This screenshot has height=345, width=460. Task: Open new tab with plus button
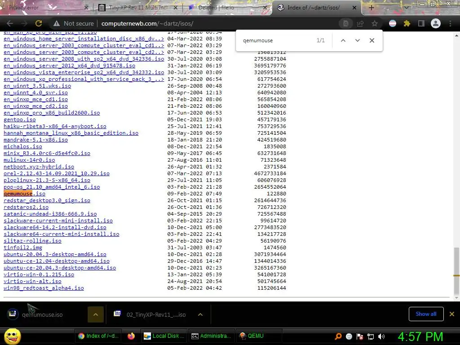click(371, 8)
